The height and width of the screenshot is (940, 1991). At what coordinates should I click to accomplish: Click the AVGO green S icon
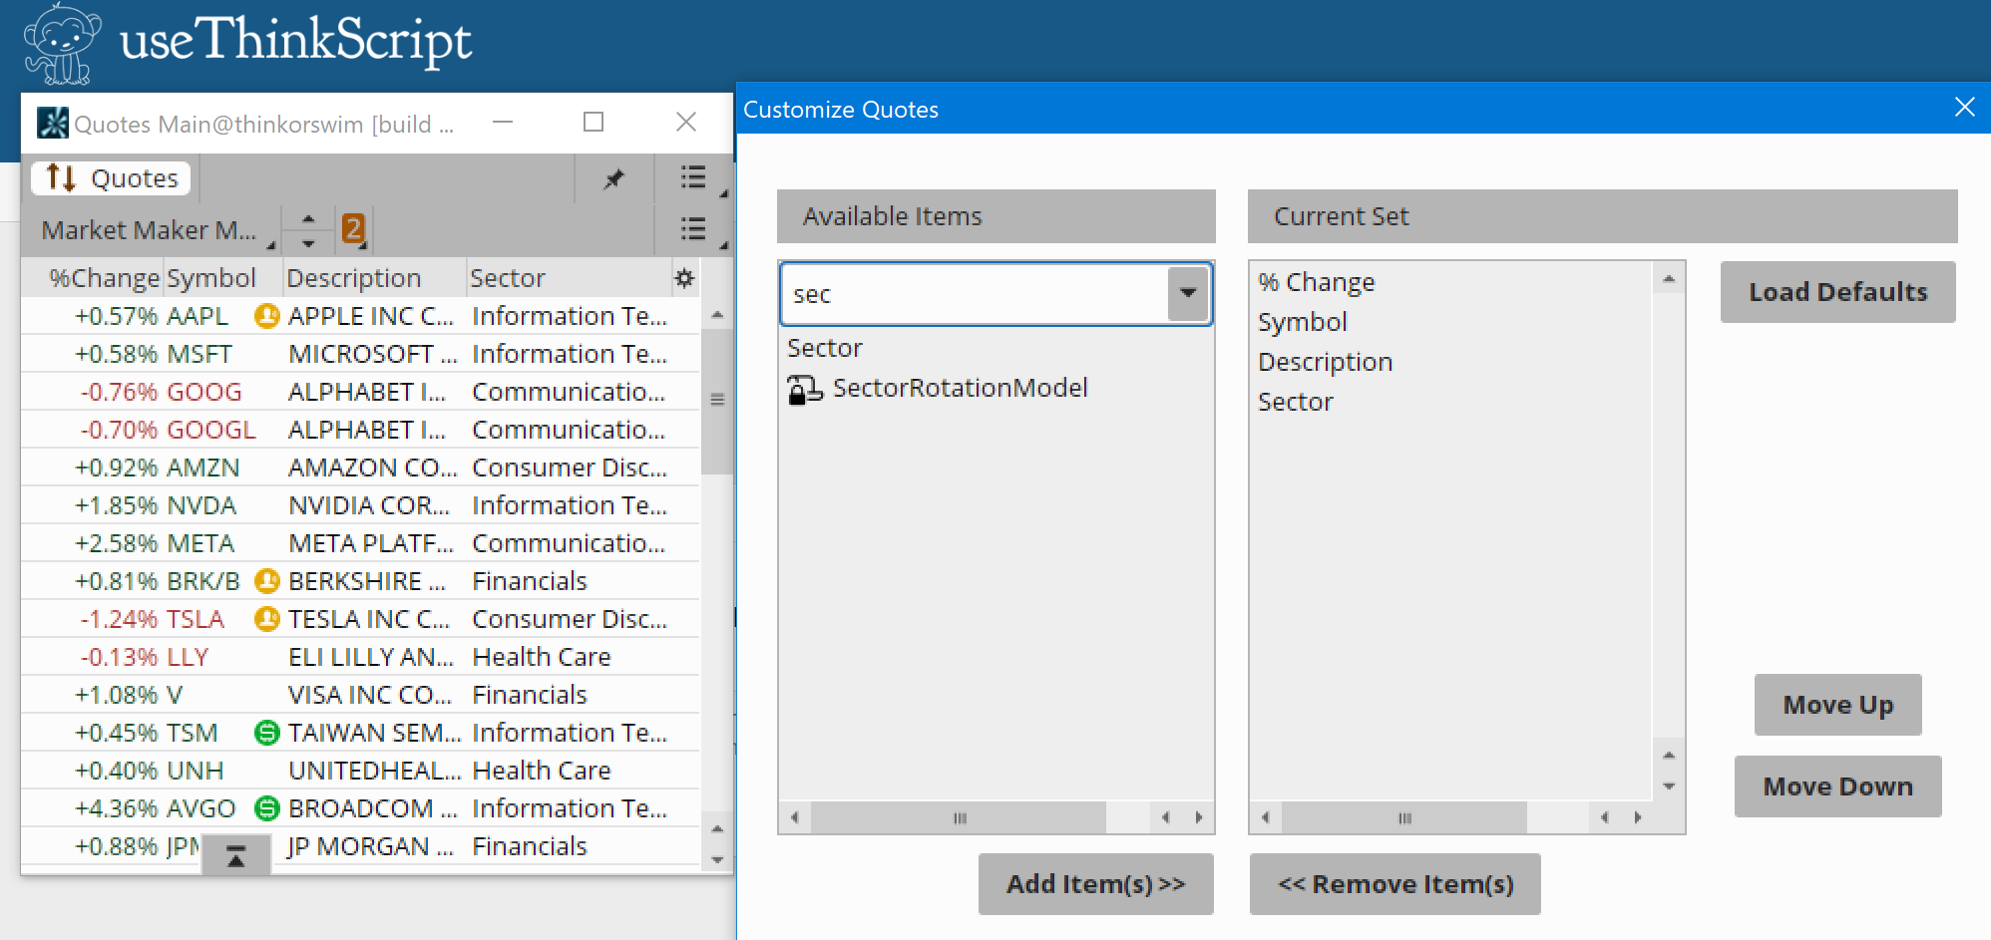(267, 808)
